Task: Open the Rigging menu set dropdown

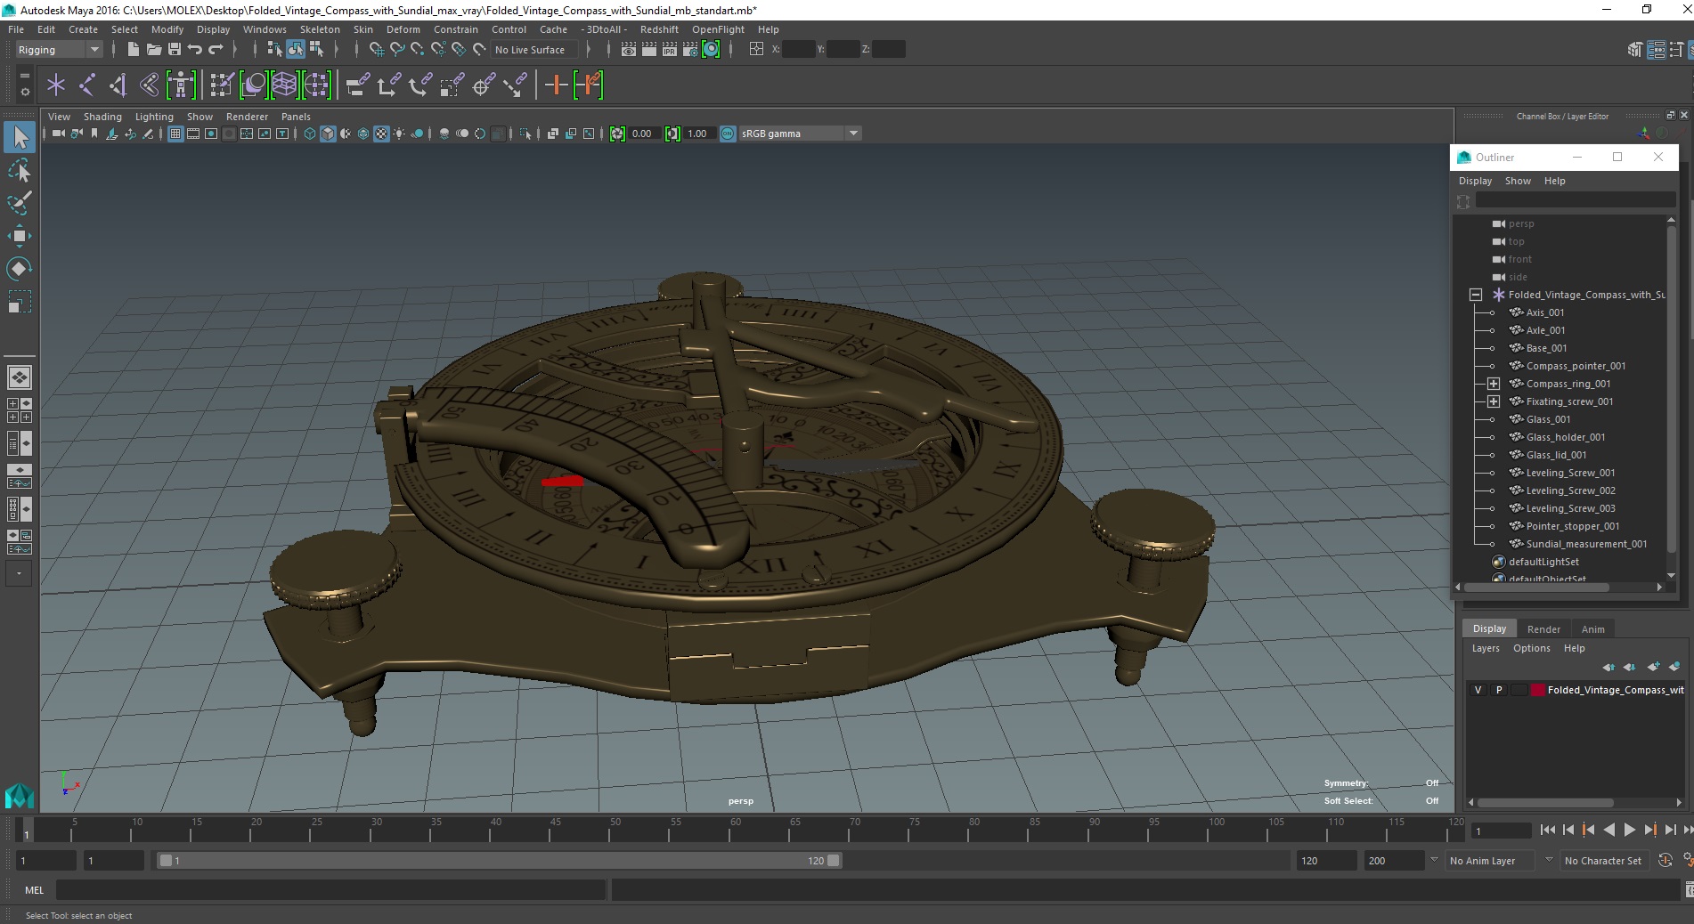Action: coord(58,50)
